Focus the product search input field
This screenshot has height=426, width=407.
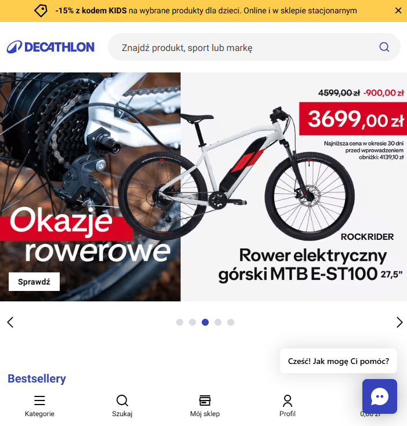click(254, 47)
